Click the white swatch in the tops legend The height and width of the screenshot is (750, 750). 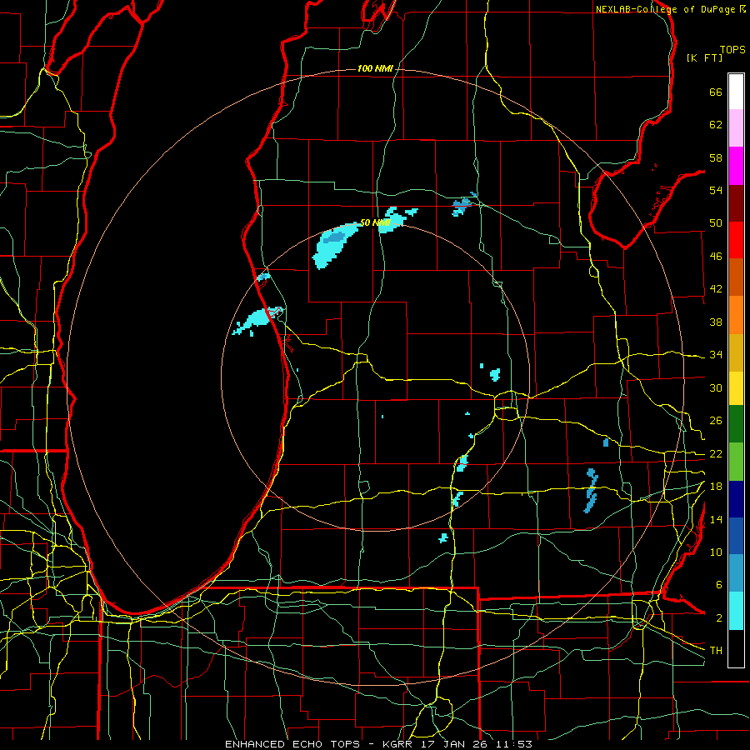pos(736,92)
